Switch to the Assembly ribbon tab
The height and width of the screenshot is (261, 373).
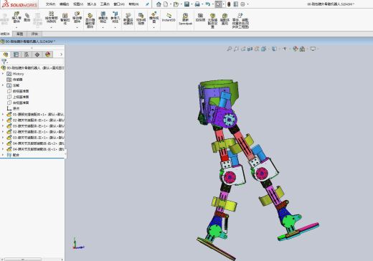coord(5,34)
